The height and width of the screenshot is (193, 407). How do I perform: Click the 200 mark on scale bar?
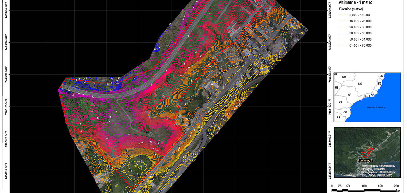tap(396, 186)
